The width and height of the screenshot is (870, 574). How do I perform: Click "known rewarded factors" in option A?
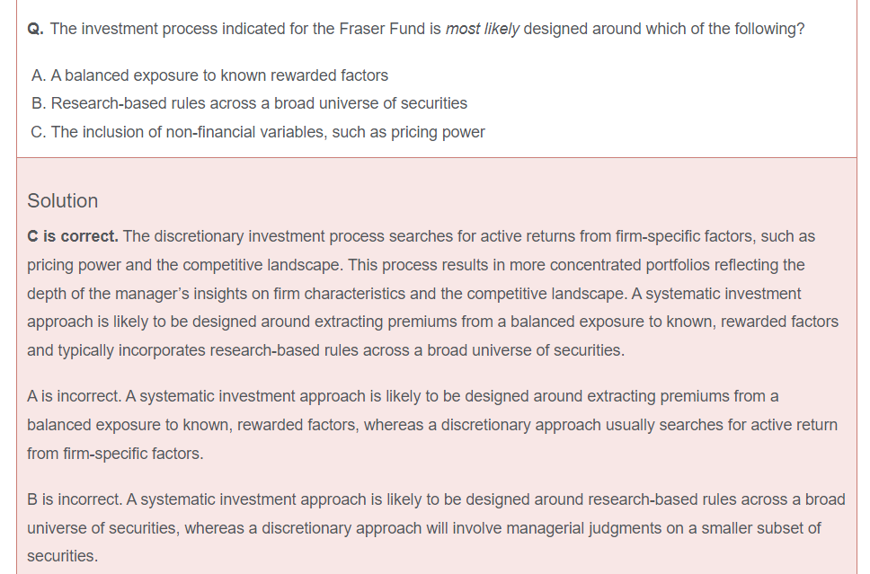tap(305, 75)
